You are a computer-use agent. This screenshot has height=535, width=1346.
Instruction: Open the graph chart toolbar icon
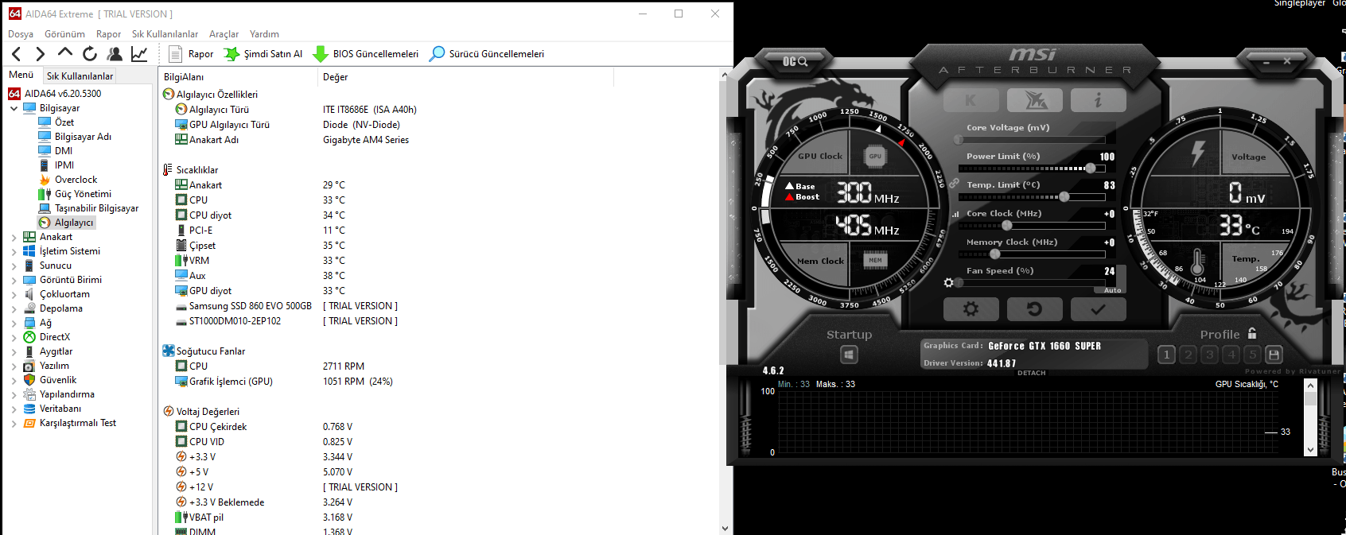point(139,54)
